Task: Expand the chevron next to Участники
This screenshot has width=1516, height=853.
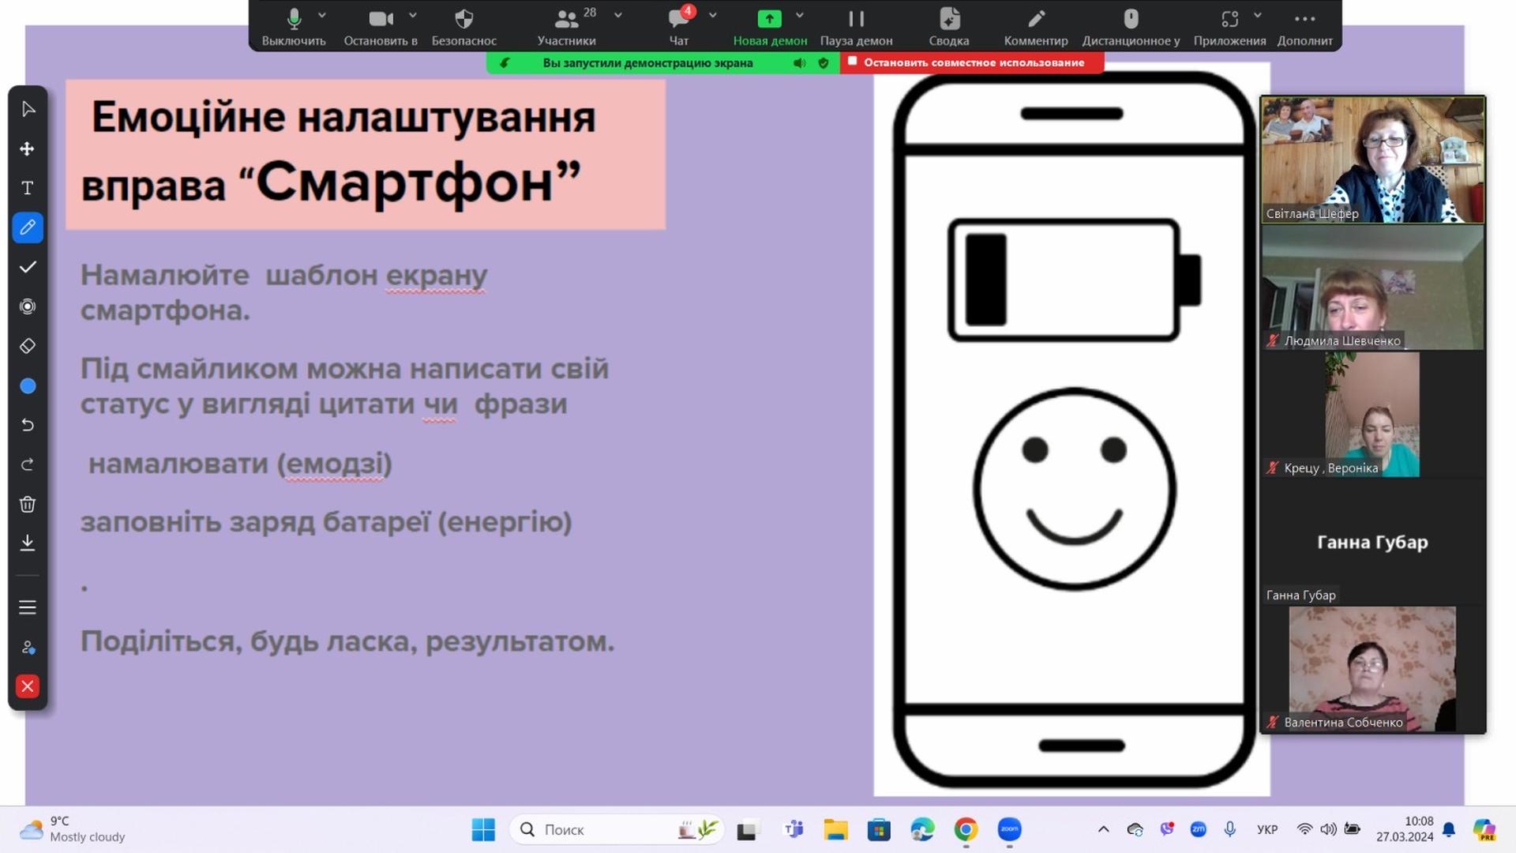Action: pyautogui.click(x=618, y=15)
